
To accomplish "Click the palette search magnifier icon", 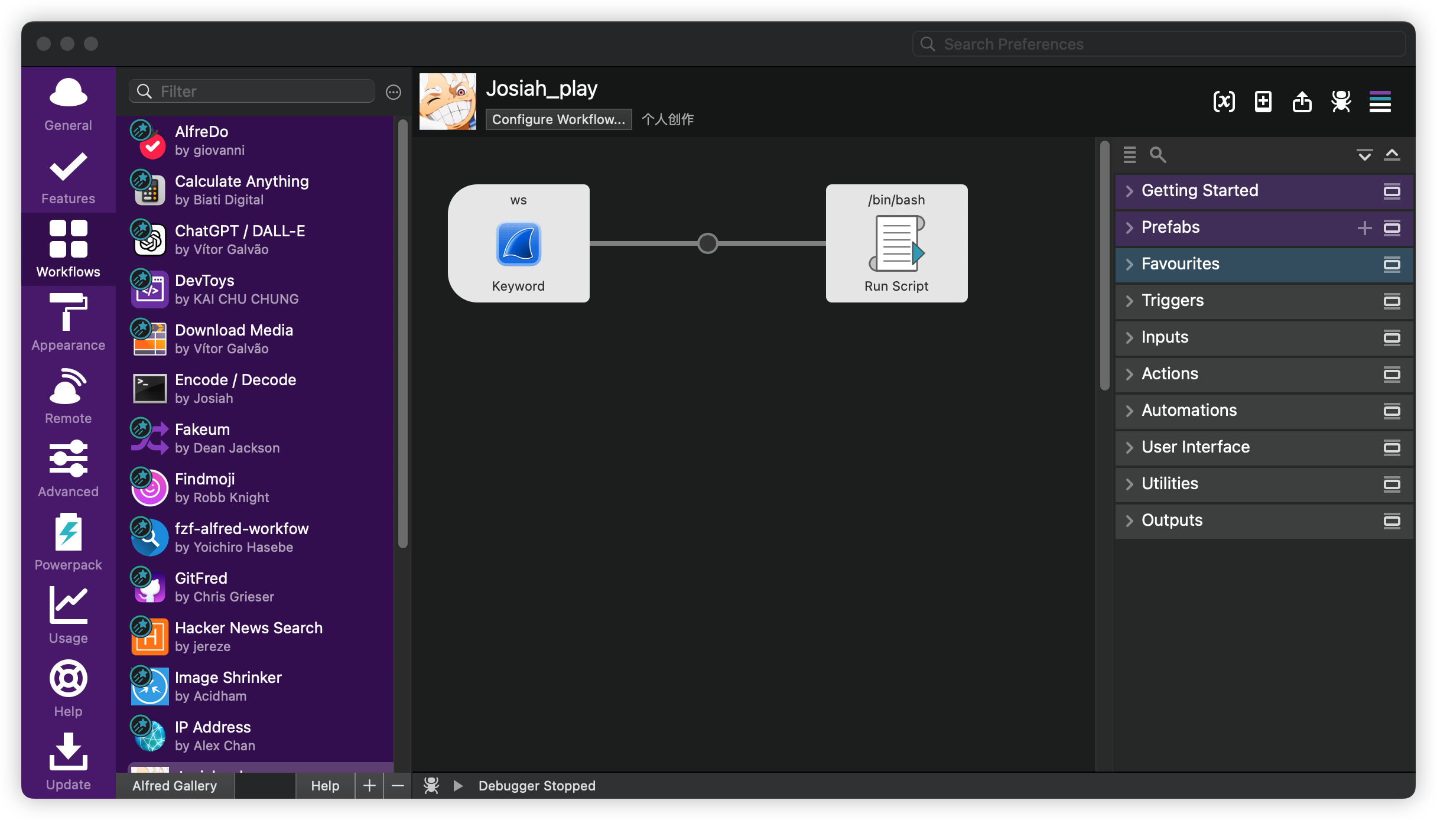I will pos(1158,155).
